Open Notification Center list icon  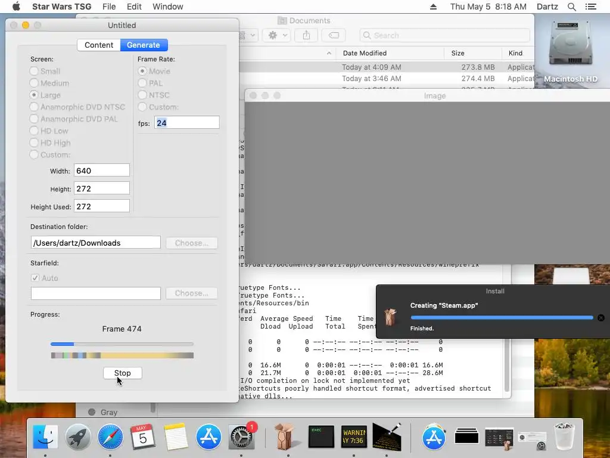pos(591,7)
